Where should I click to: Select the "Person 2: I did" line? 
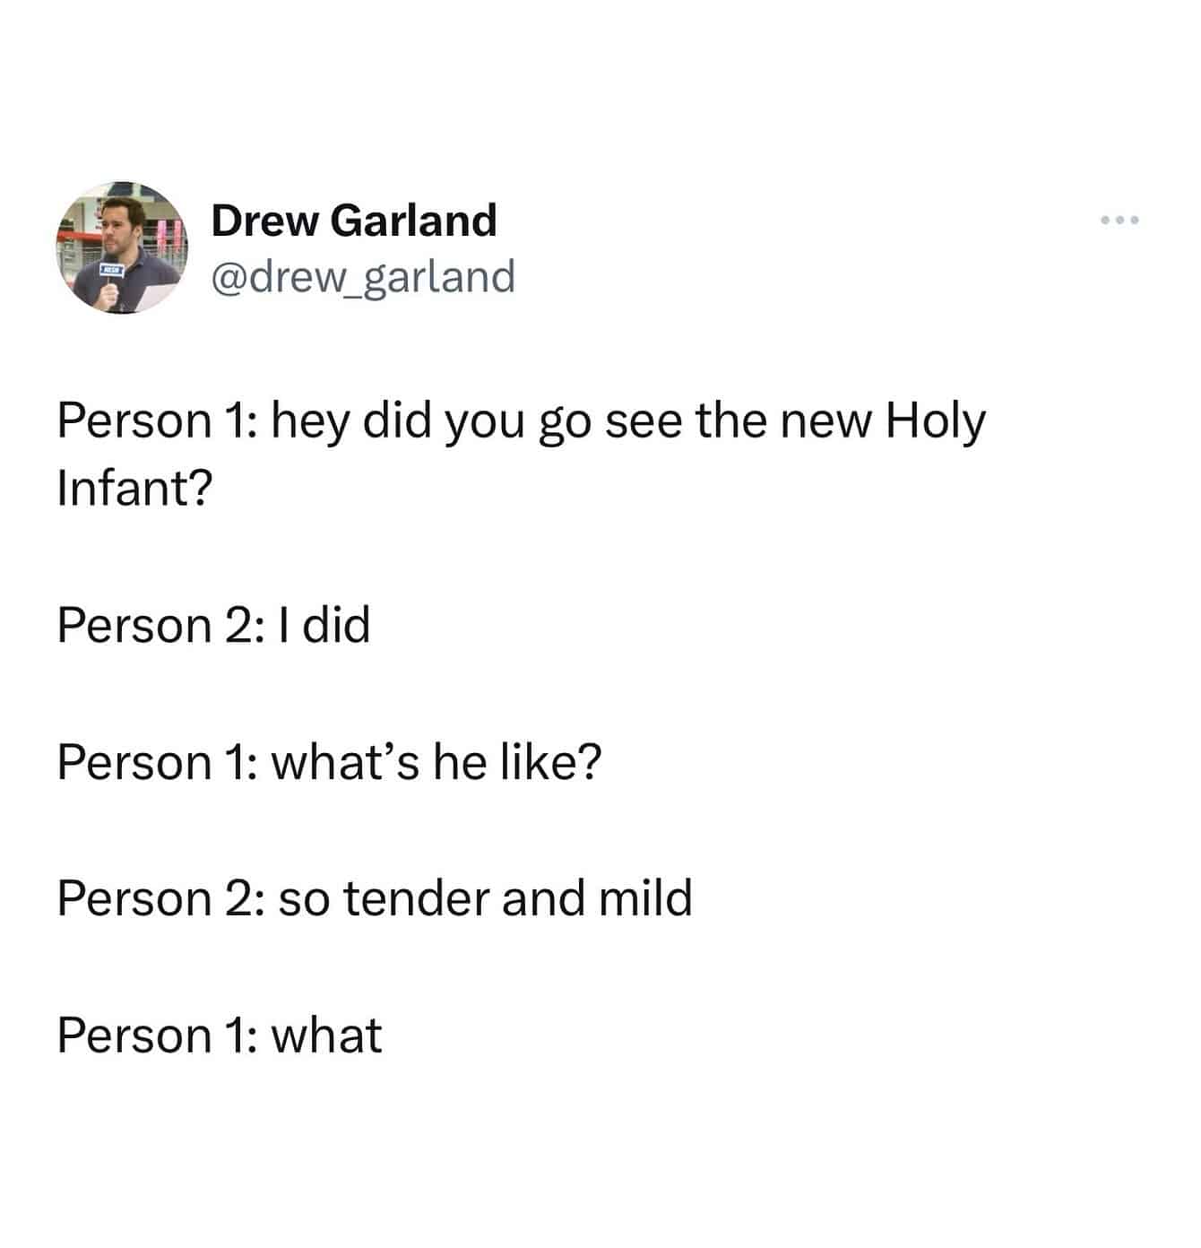pos(213,625)
